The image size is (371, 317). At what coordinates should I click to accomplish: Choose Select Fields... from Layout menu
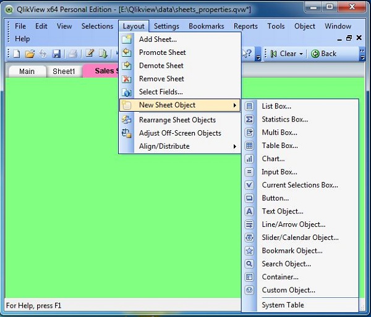point(180,92)
